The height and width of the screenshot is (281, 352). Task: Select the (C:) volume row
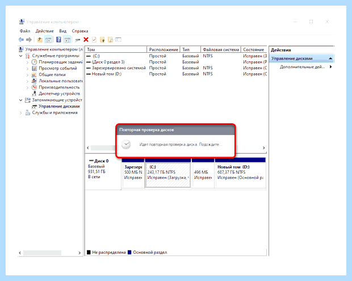tap(176, 56)
